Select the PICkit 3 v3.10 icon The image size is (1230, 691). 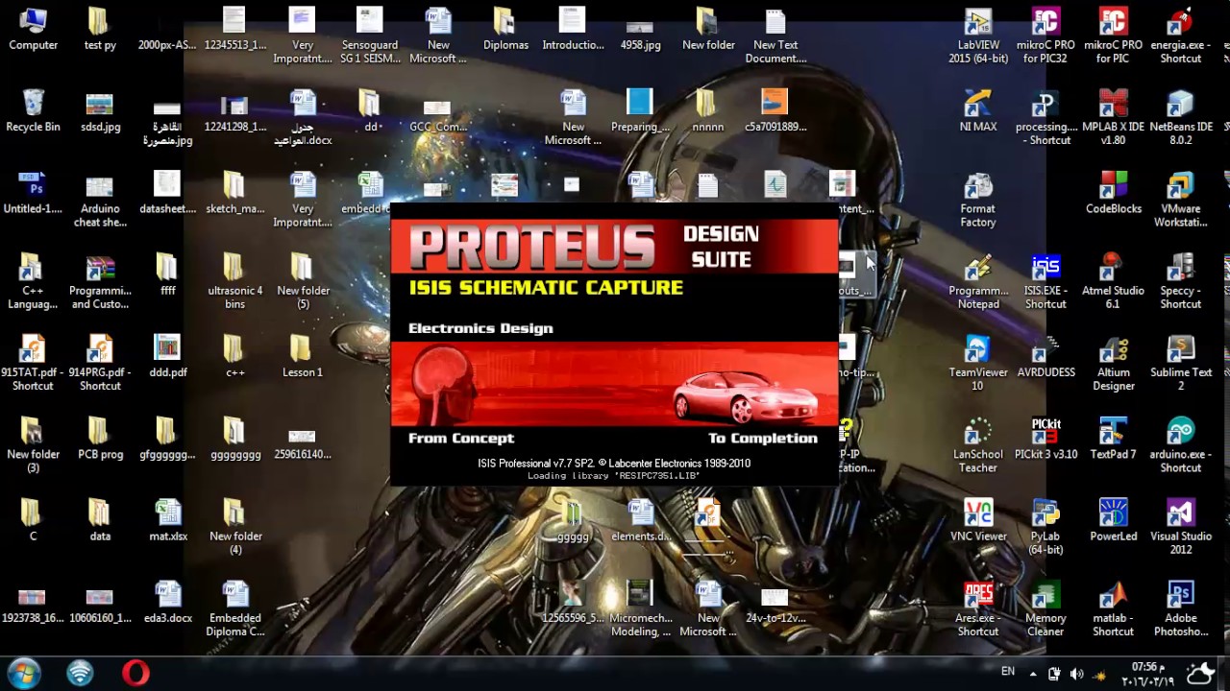click(1045, 439)
